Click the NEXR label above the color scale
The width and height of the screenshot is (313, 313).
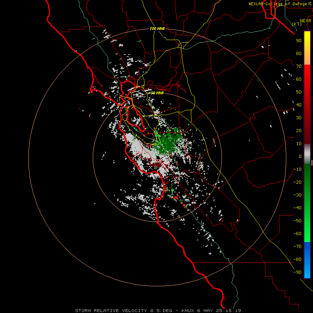(x=306, y=21)
